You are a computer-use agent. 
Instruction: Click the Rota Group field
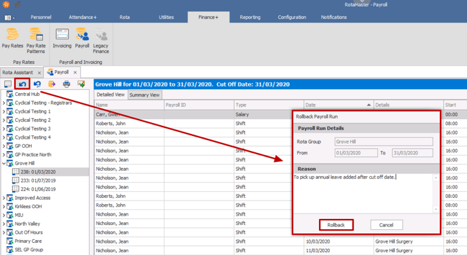(x=384, y=141)
